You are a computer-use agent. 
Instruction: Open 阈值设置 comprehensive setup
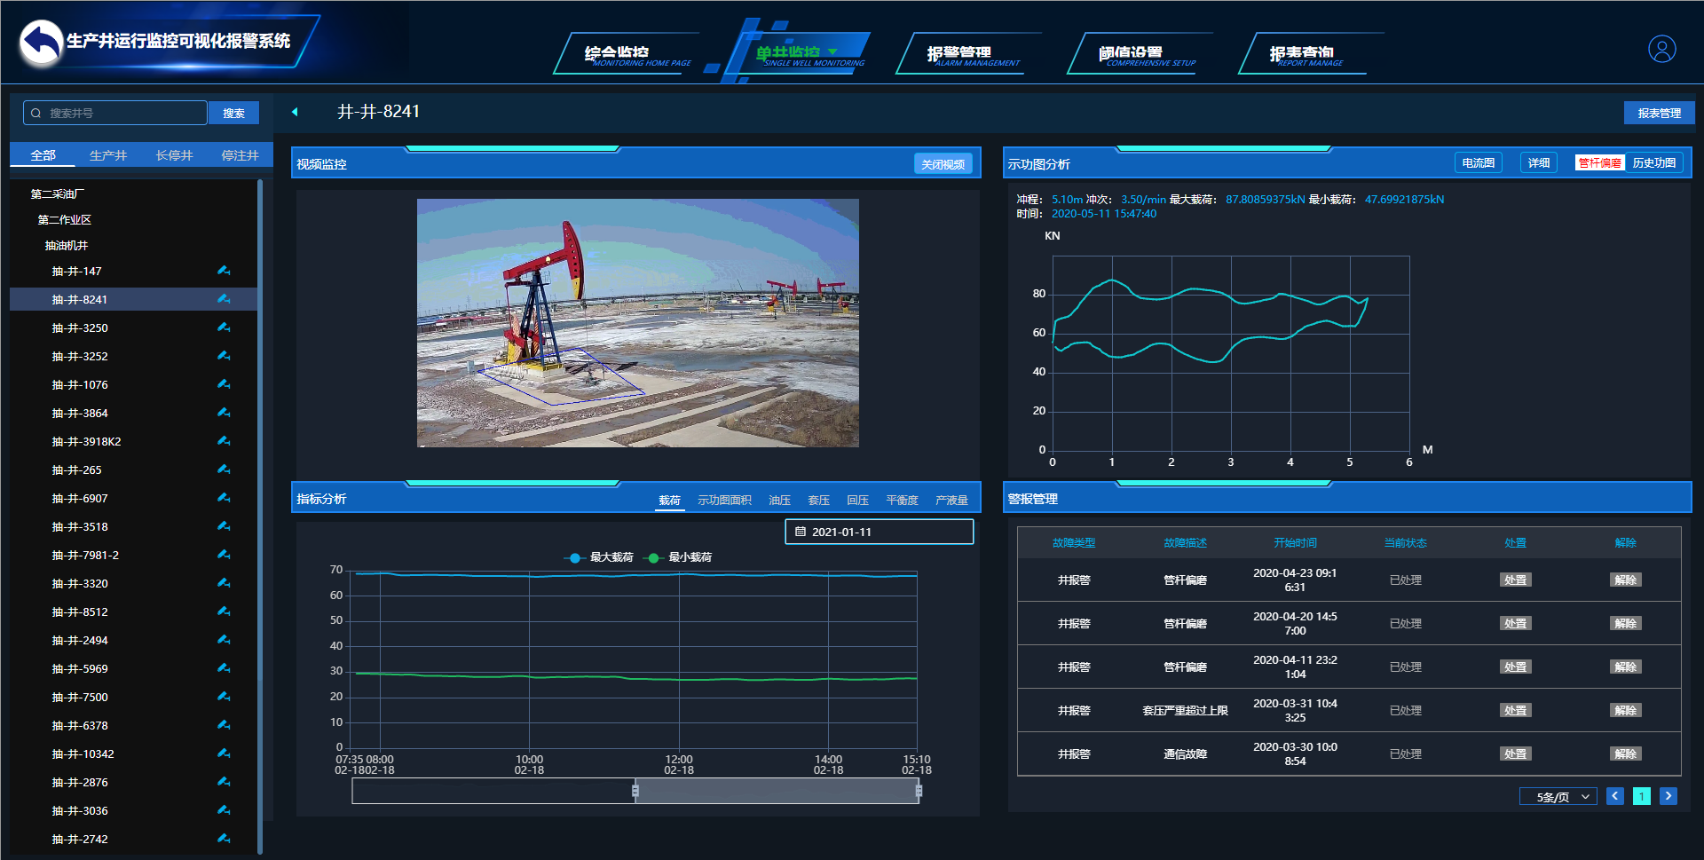click(x=1139, y=55)
